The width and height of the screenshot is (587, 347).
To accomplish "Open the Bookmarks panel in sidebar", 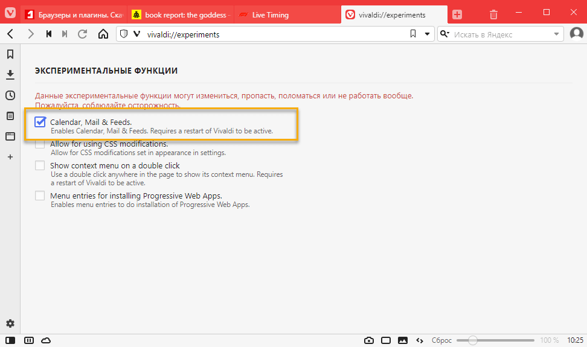I will tap(10, 54).
